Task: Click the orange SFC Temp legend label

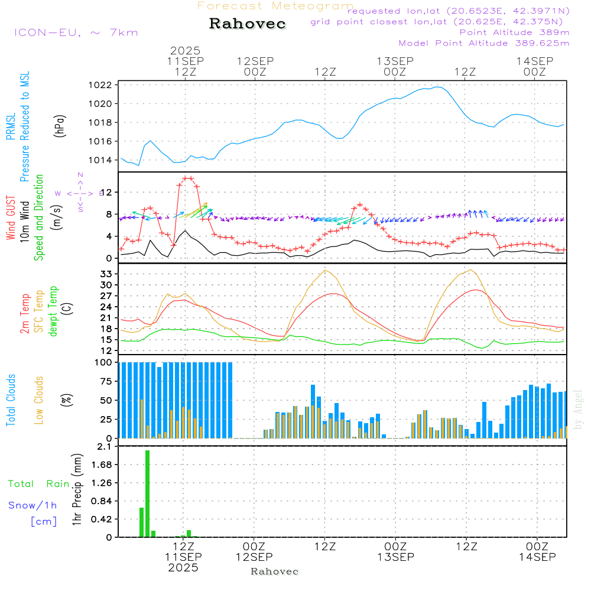Action: (39, 311)
